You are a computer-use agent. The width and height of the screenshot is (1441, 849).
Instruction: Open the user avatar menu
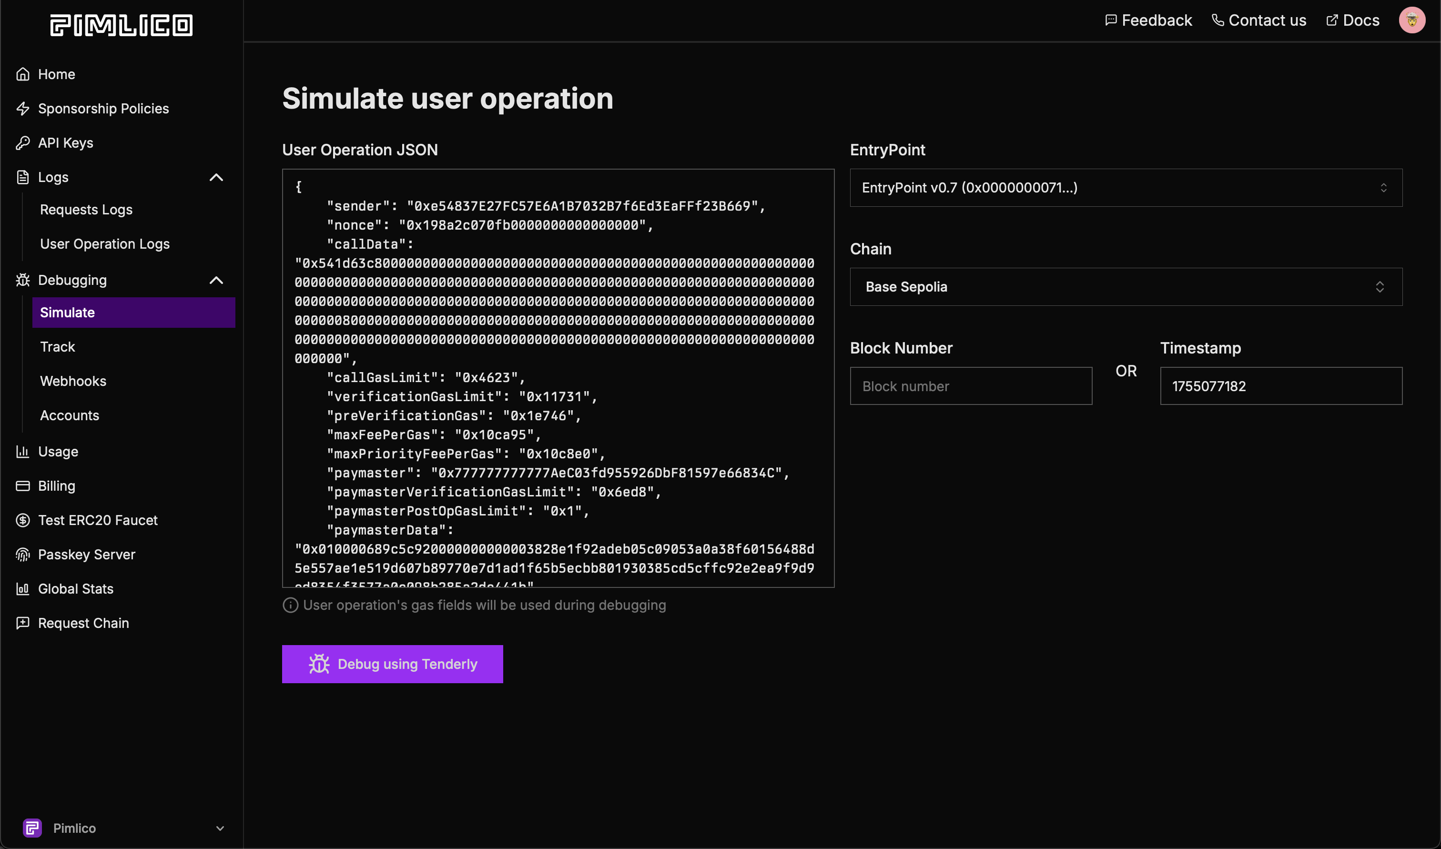click(x=1412, y=20)
